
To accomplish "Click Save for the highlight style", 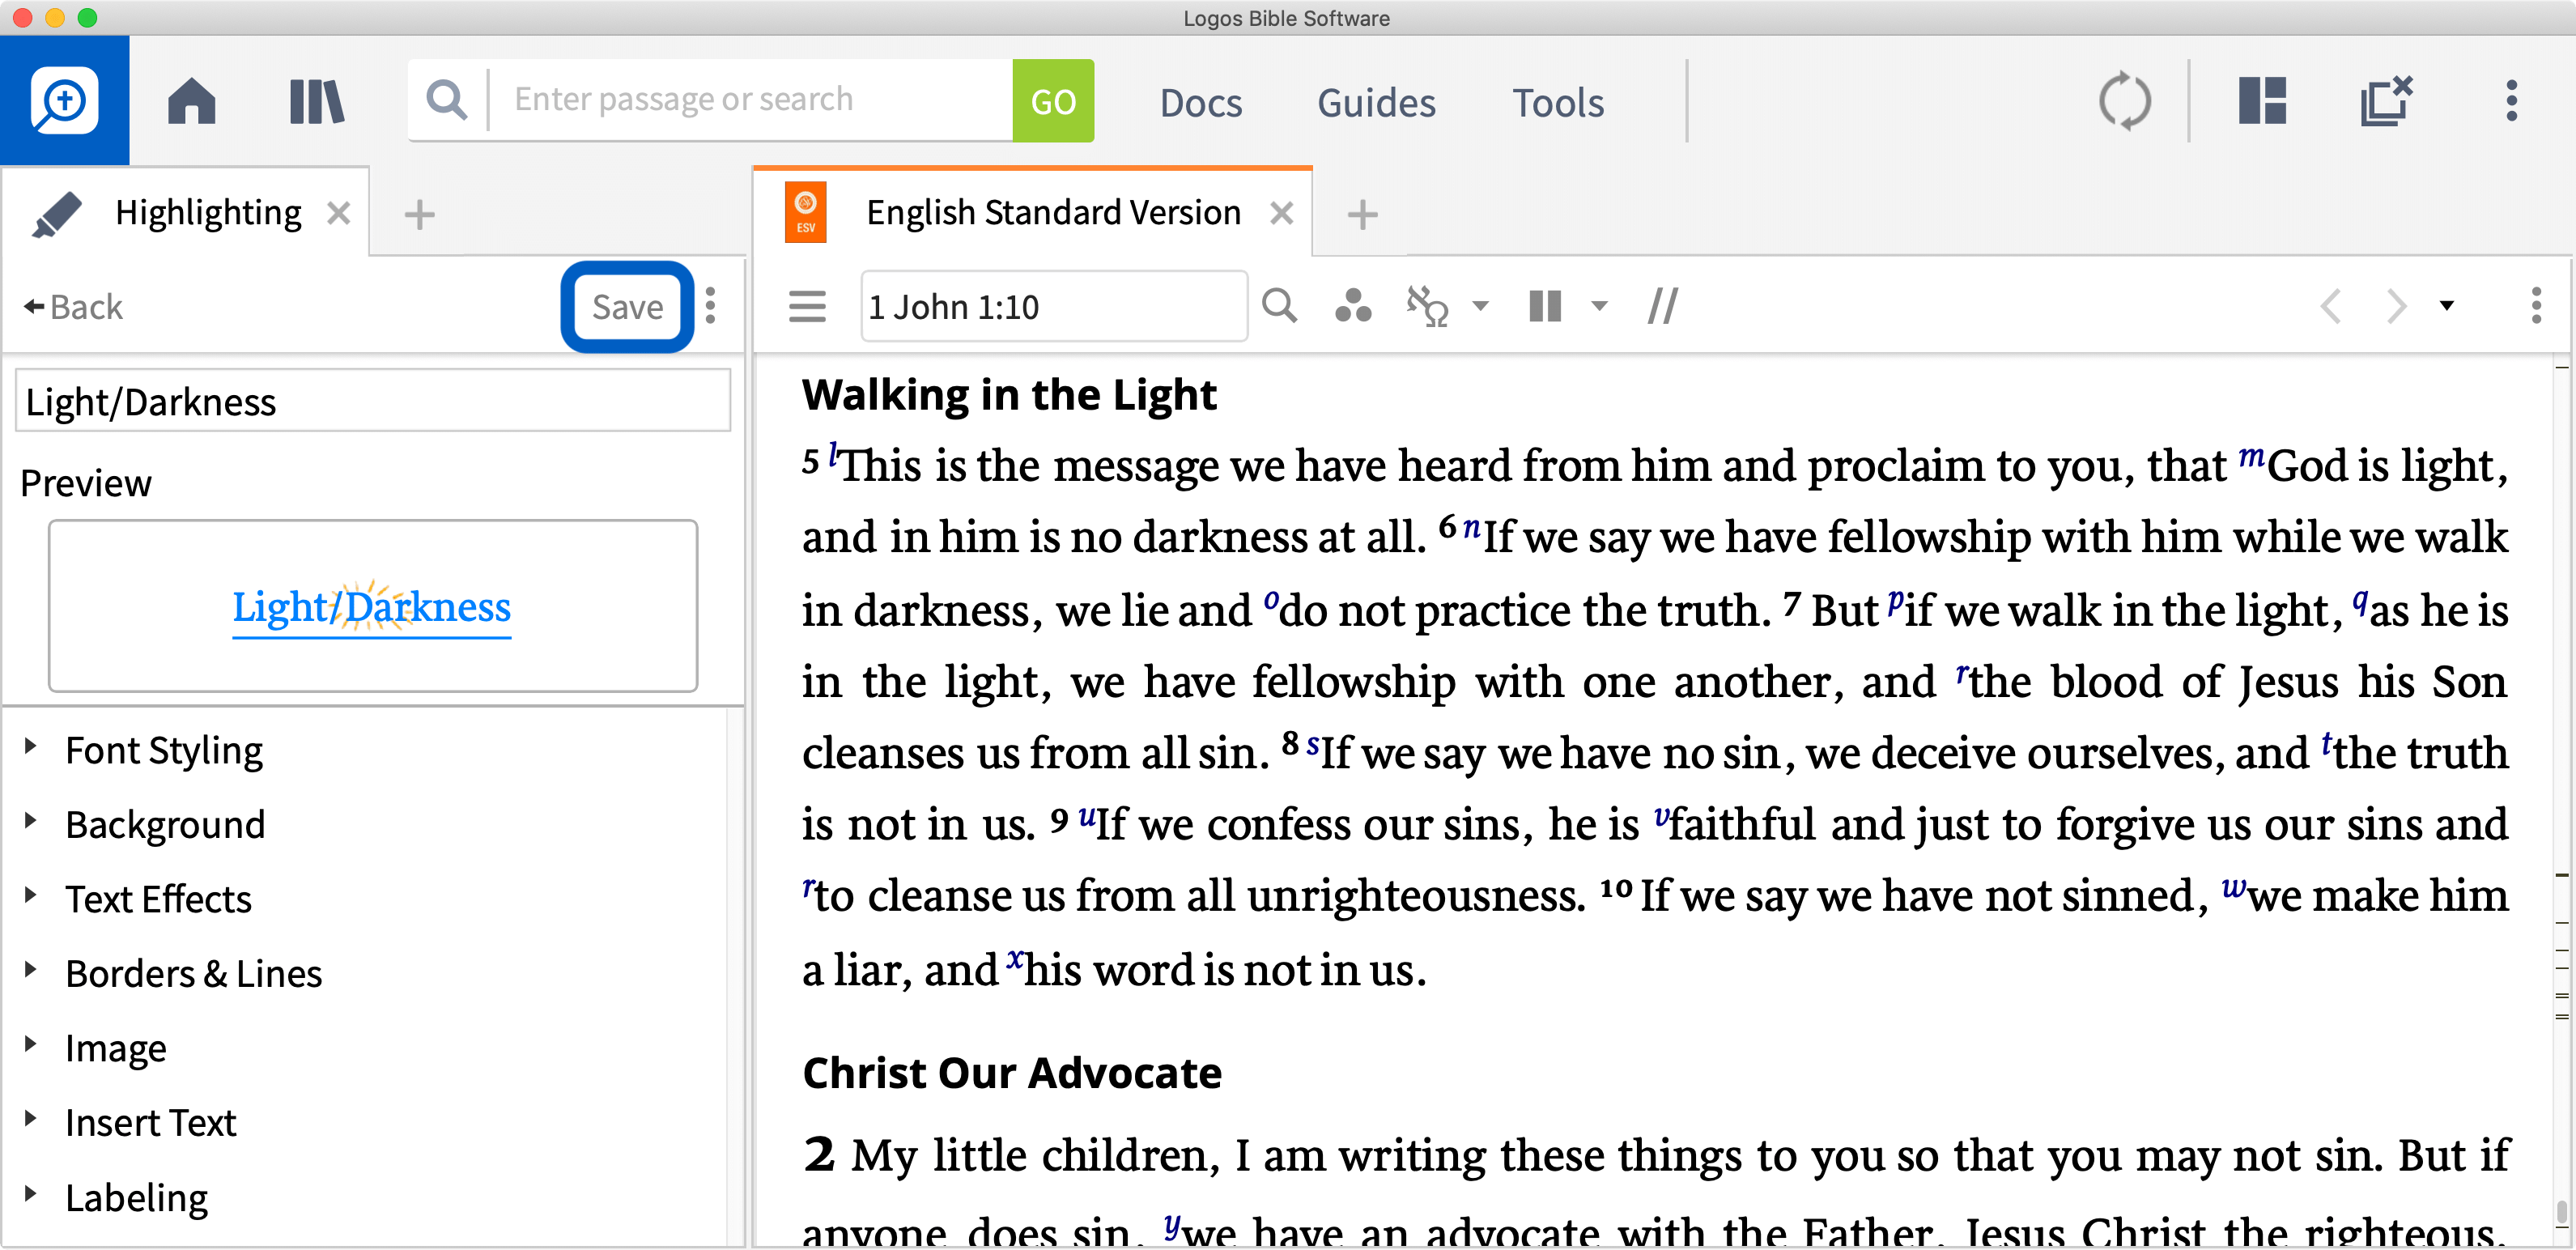I will click(x=627, y=306).
